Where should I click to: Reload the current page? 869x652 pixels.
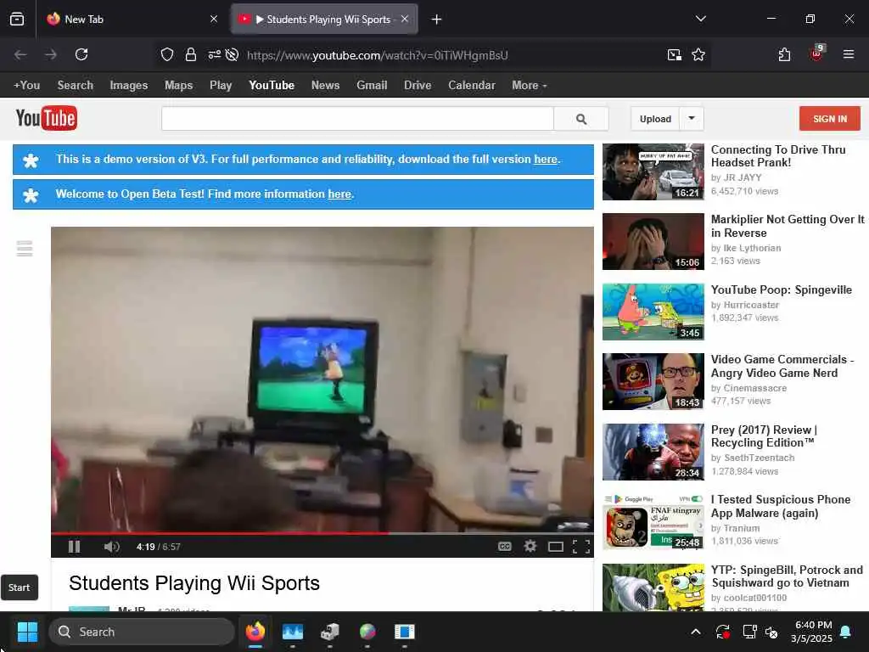point(81,54)
